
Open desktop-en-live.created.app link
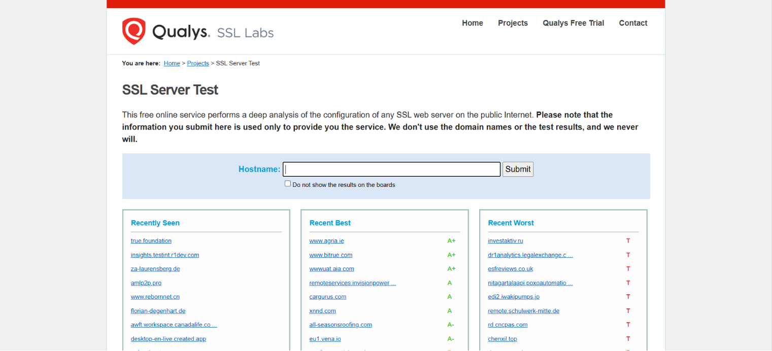pos(169,338)
